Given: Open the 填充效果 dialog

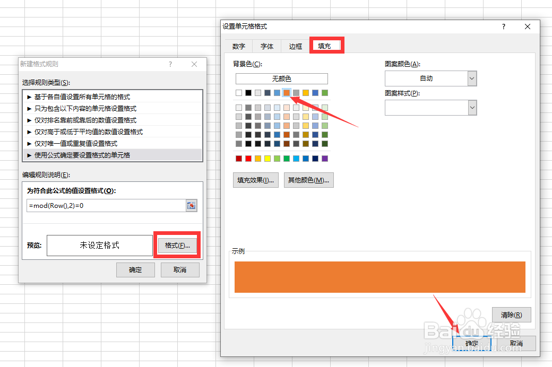Looking at the screenshot, I should (255, 180).
